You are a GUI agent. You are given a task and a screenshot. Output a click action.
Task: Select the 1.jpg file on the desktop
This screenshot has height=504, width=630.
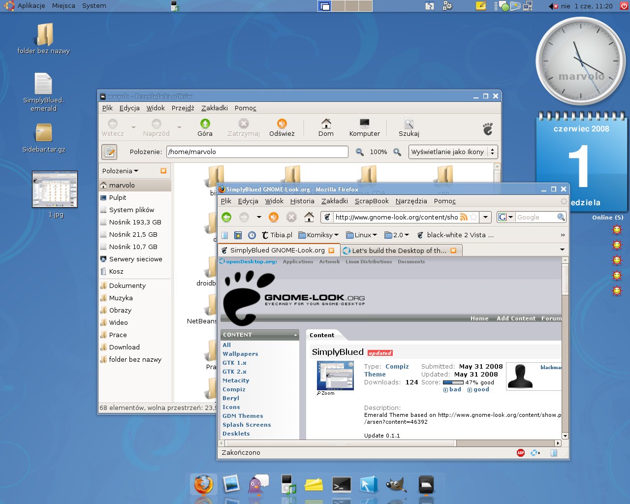(55, 194)
